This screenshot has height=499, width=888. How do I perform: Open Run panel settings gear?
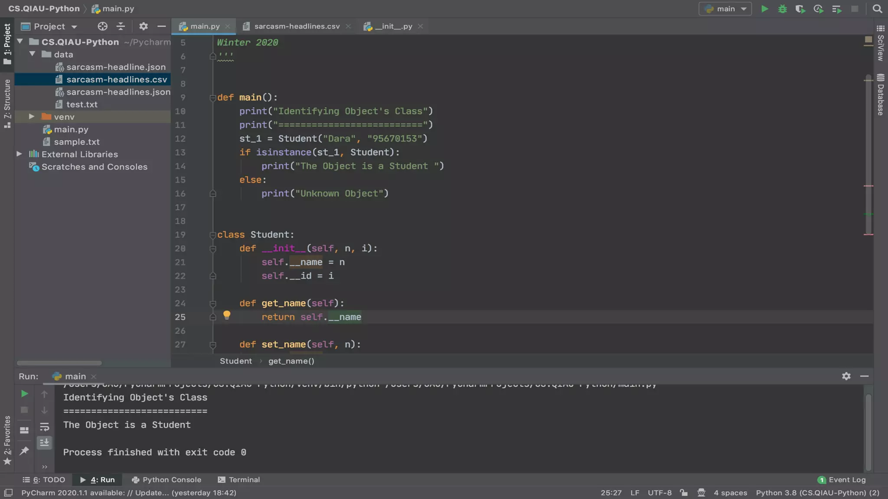(846, 376)
